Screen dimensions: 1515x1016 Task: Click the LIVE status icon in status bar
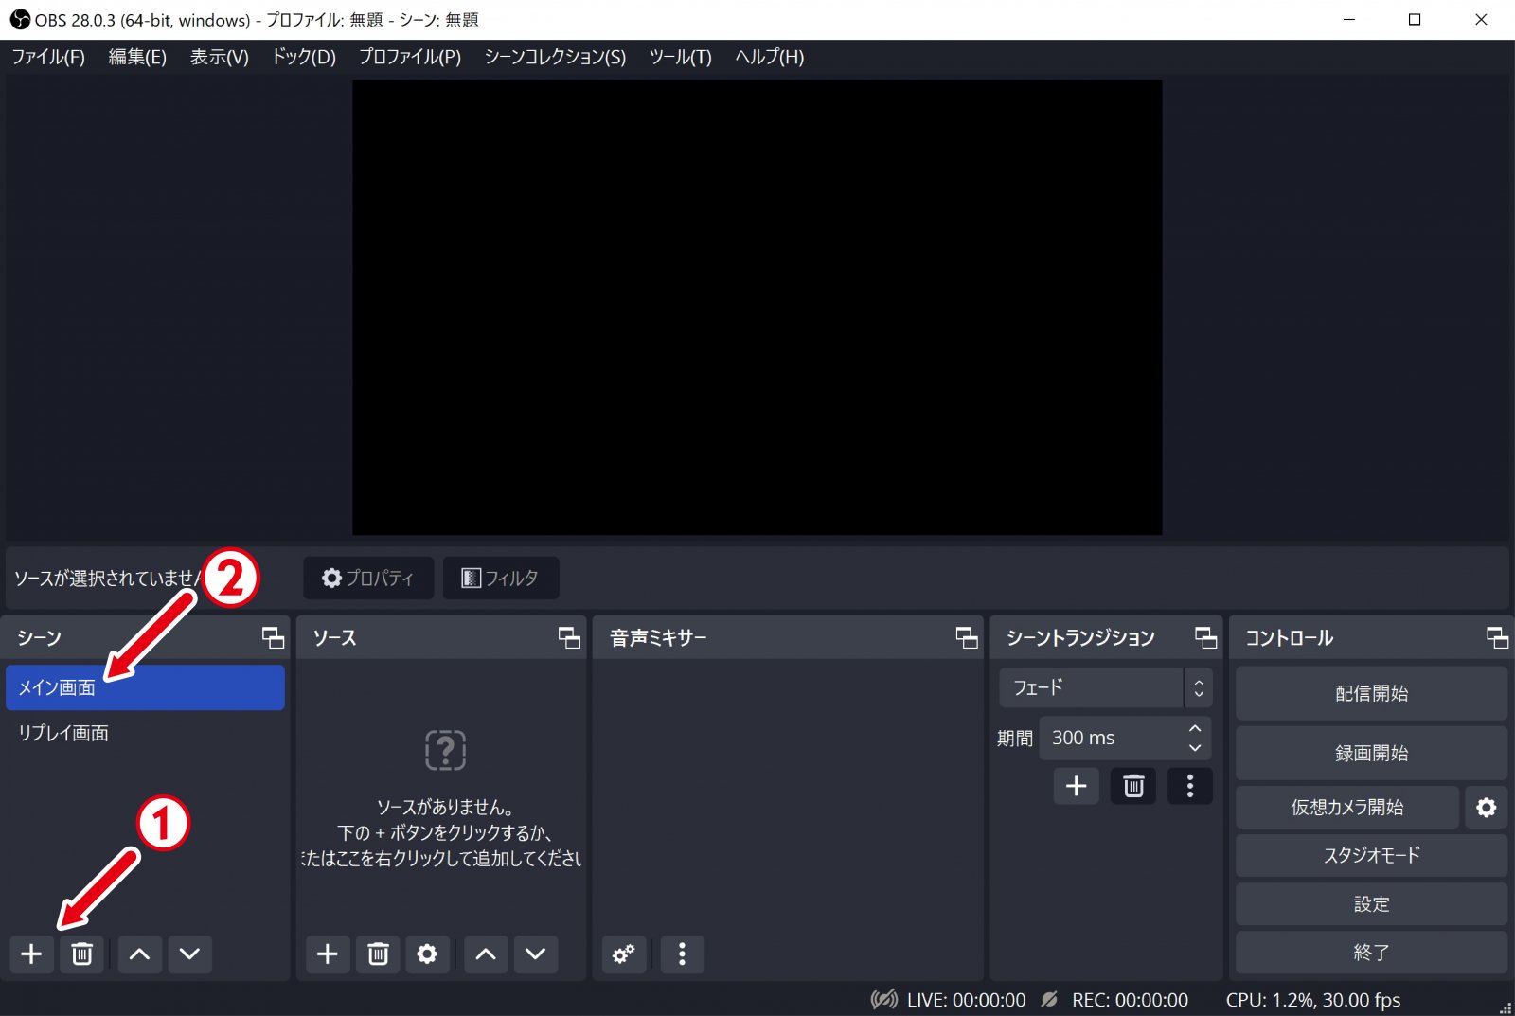(x=884, y=999)
